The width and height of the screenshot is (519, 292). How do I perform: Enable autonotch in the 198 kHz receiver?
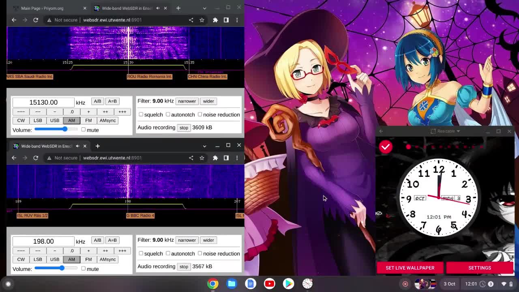[168, 253]
